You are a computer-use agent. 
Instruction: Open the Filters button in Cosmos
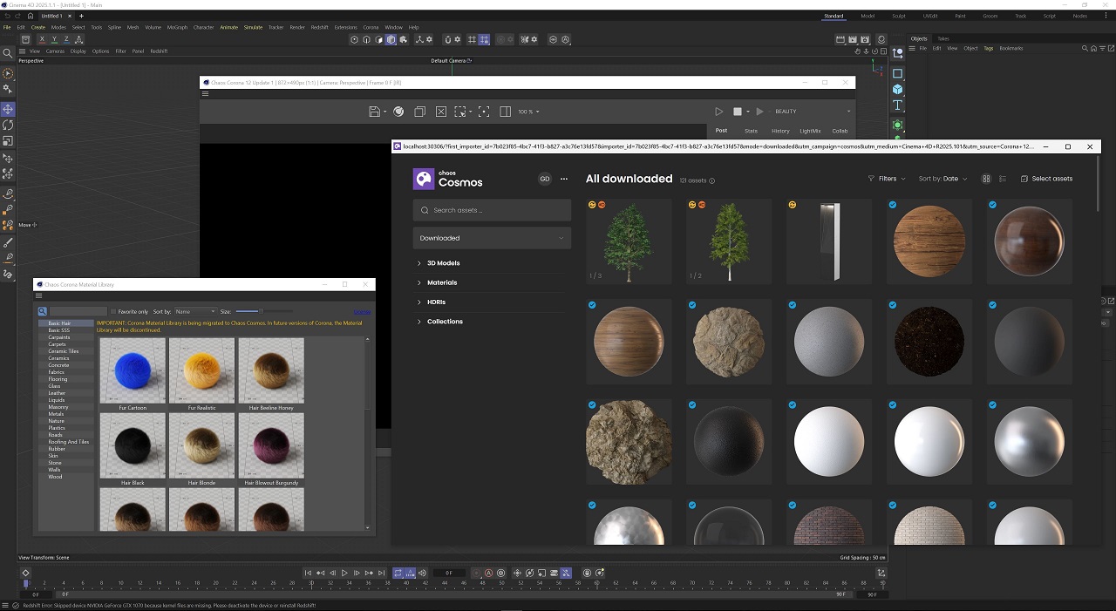tap(887, 179)
